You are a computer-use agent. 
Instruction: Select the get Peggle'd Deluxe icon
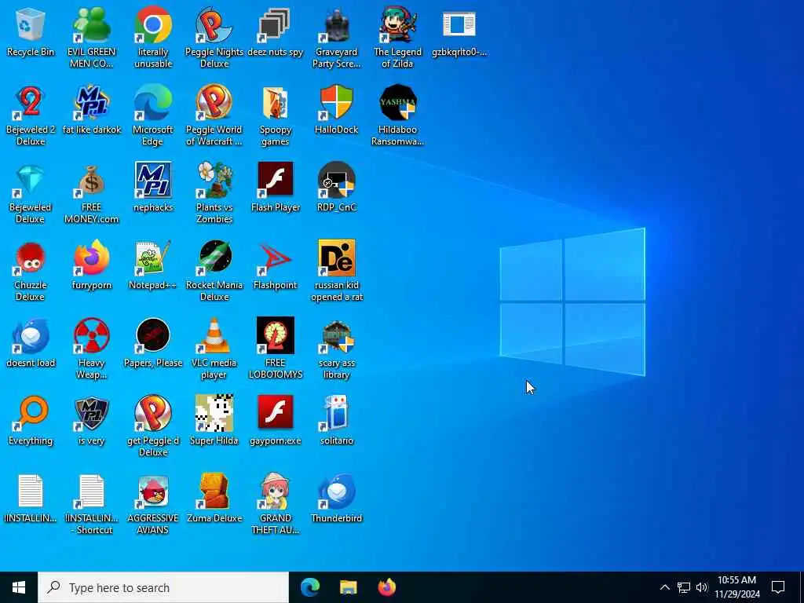point(153,413)
